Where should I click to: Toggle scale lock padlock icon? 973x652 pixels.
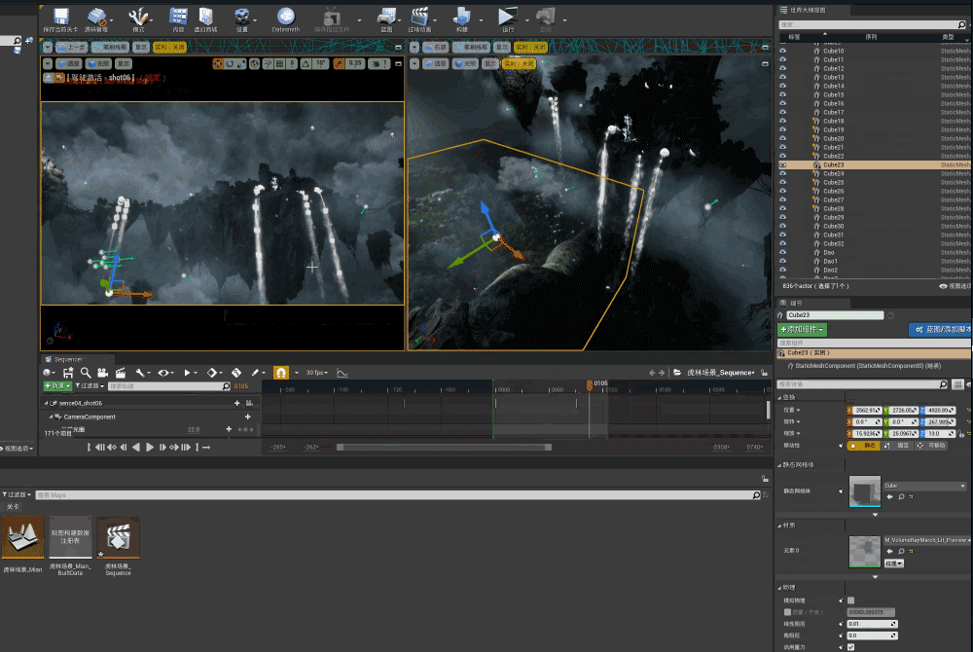960,434
